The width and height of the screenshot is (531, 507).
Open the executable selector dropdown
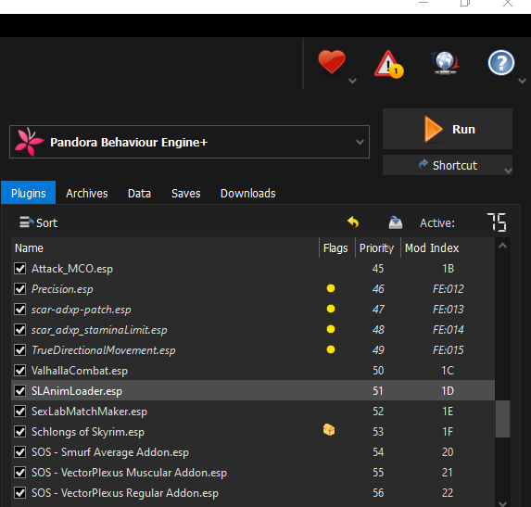[189, 142]
